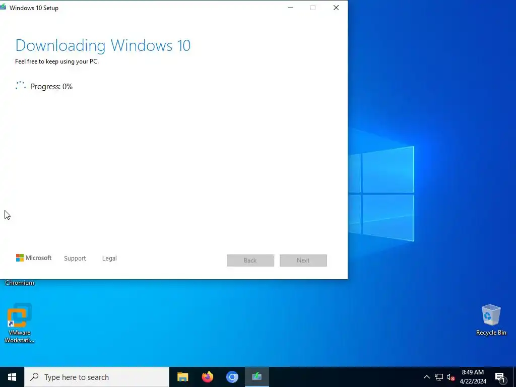Select the Chromium desktop icon label
Screen dimensions: 516x387
[x=20, y=283]
